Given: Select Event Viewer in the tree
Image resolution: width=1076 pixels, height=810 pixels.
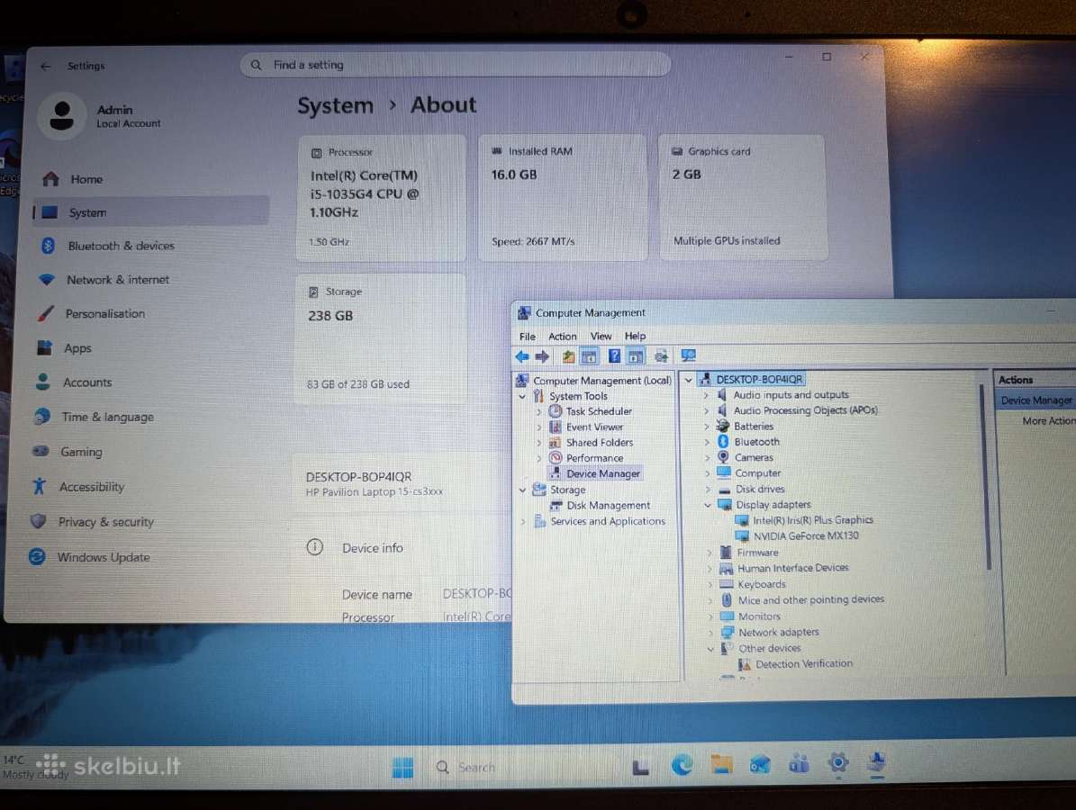Looking at the screenshot, I should (594, 427).
